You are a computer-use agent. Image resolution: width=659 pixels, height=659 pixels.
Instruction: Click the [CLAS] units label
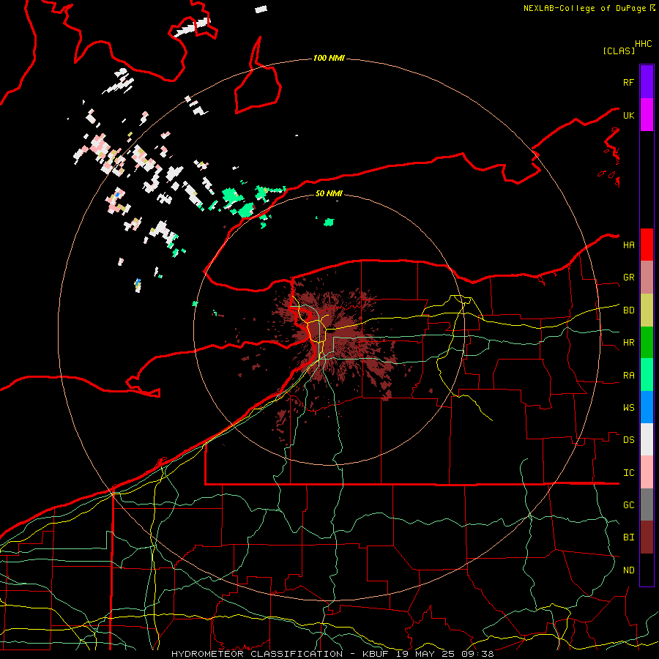tap(619, 51)
